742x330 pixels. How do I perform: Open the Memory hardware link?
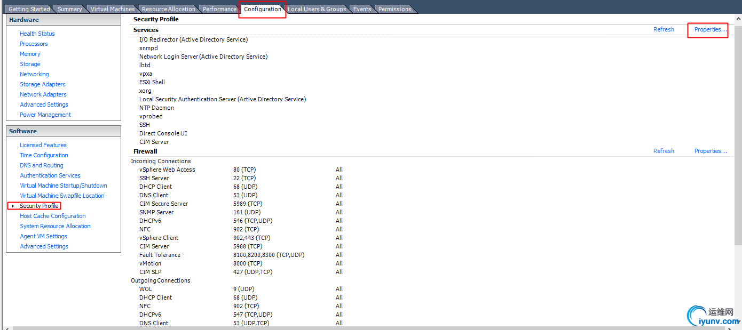[30, 54]
